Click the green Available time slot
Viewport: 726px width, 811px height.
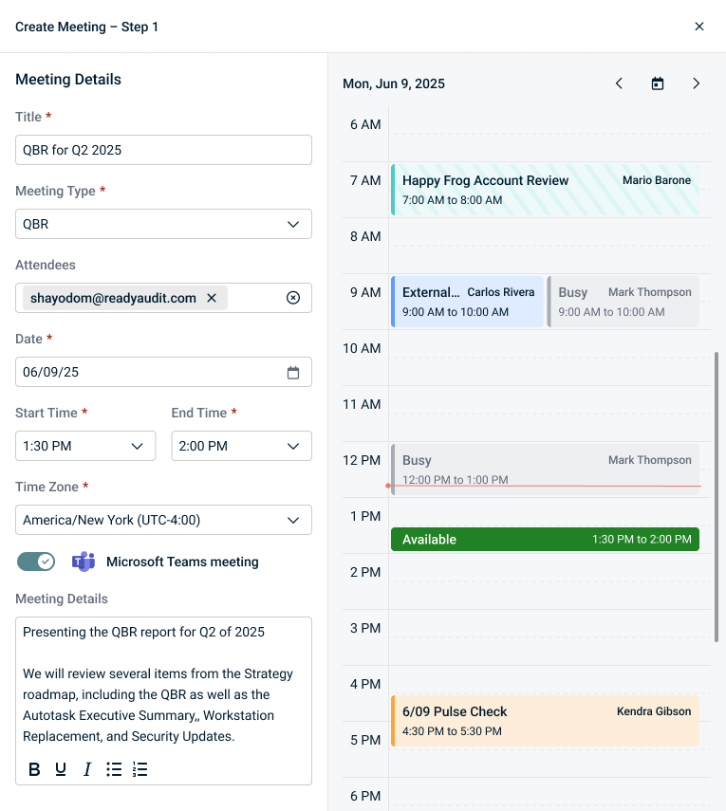[x=545, y=540]
